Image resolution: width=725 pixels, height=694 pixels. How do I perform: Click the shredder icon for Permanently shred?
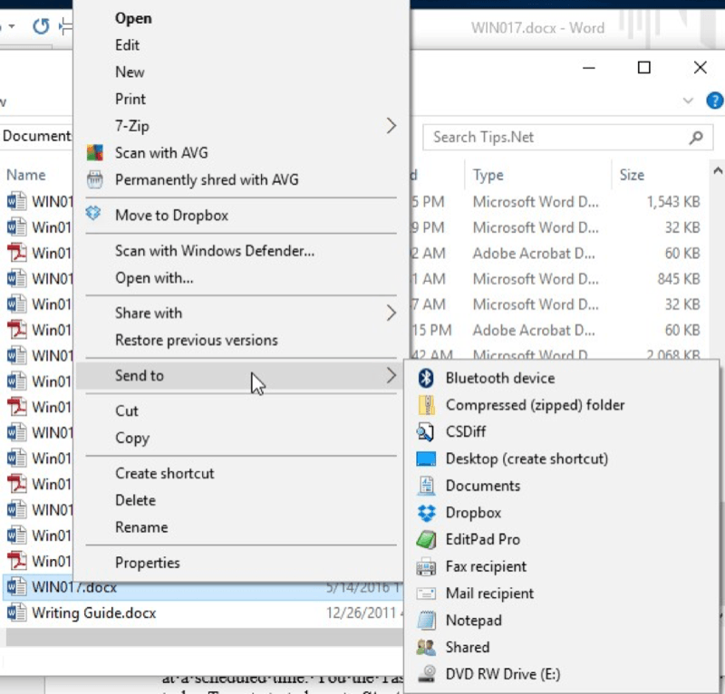pyautogui.click(x=95, y=179)
